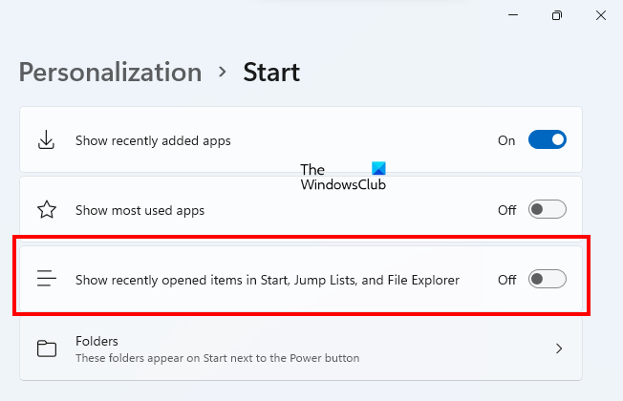This screenshot has width=623, height=401.
Task: Close the Settings window
Action: [600, 15]
